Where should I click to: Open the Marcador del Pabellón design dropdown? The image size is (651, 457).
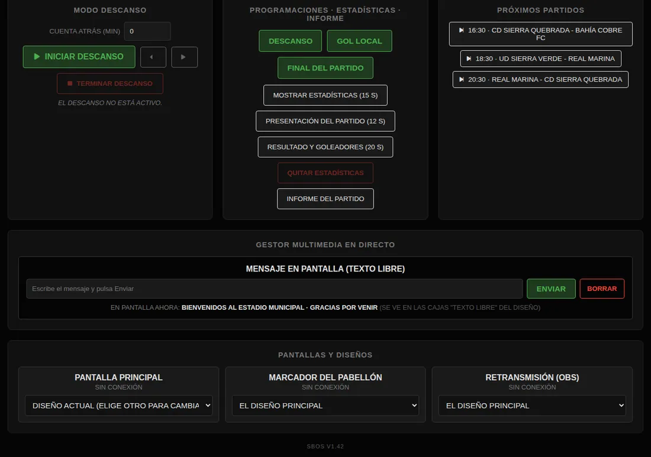point(325,406)
